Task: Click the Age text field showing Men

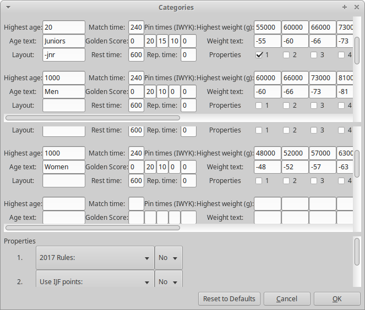Action: coord(63,92)
